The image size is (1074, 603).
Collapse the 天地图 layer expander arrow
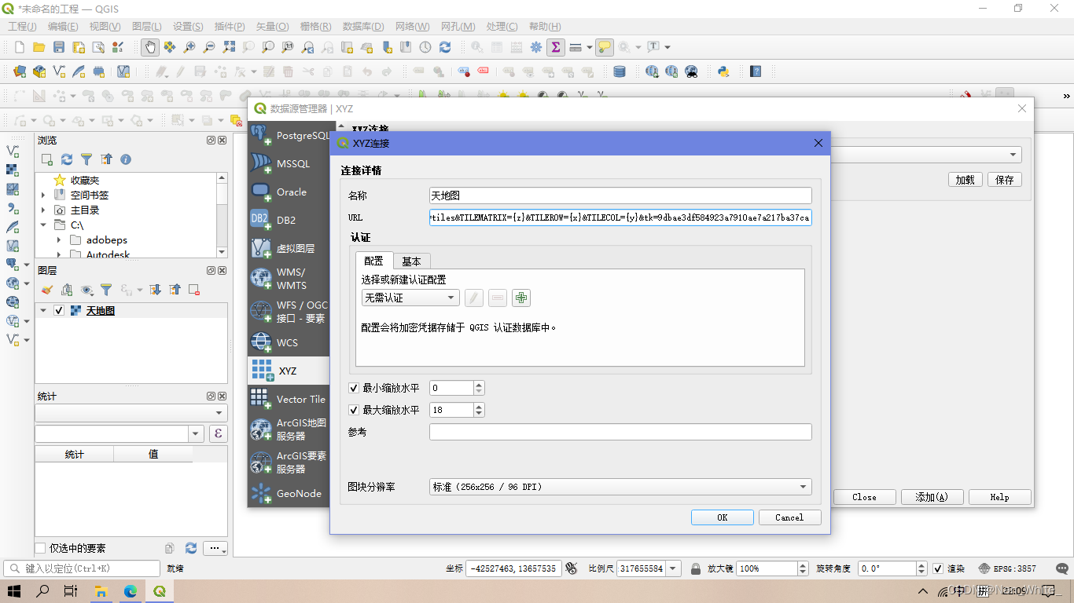tap(44, 311)
